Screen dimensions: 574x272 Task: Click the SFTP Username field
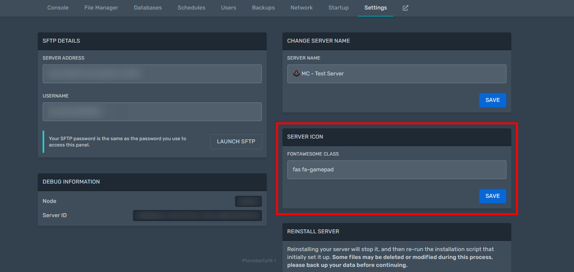pyautogui.click(x=152, y=111)
